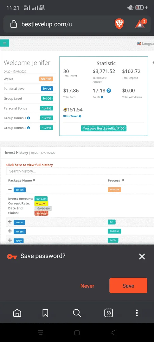Click the $3,771.52 Total Invest Amount value

point(104,71)
